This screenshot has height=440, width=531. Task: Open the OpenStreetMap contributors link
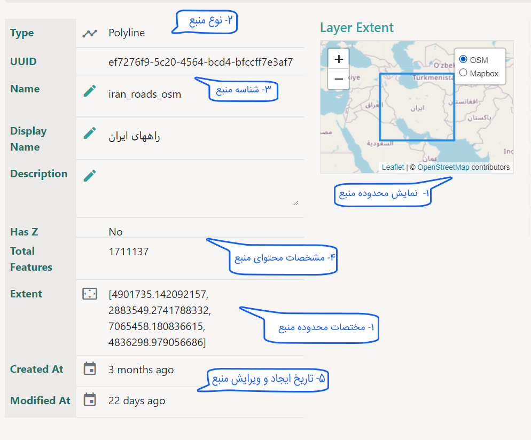click(443, 168)
